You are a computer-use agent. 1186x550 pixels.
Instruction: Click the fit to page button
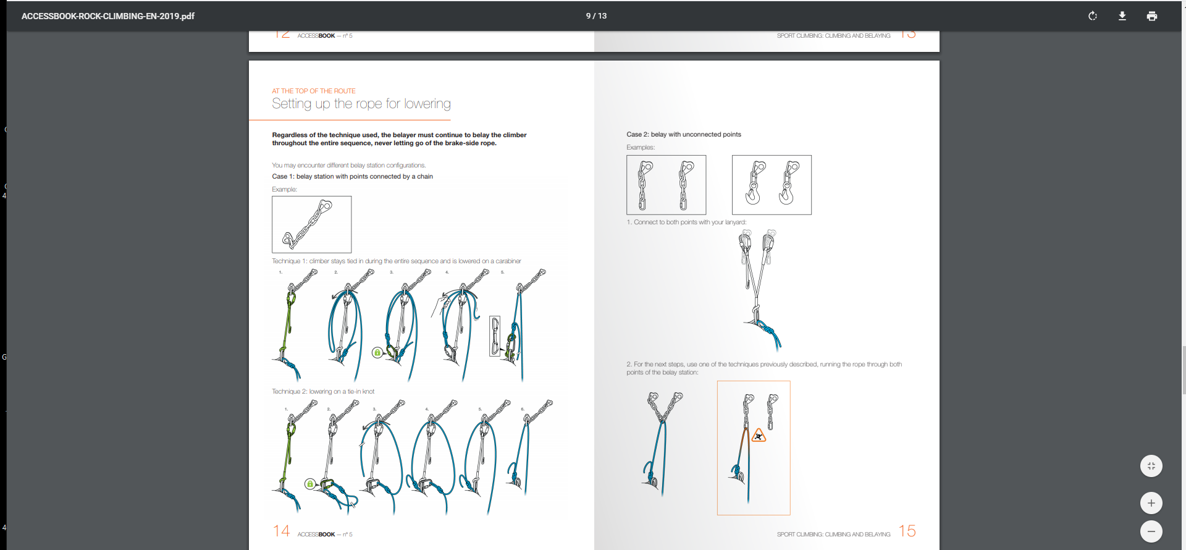coord(1151,466)
